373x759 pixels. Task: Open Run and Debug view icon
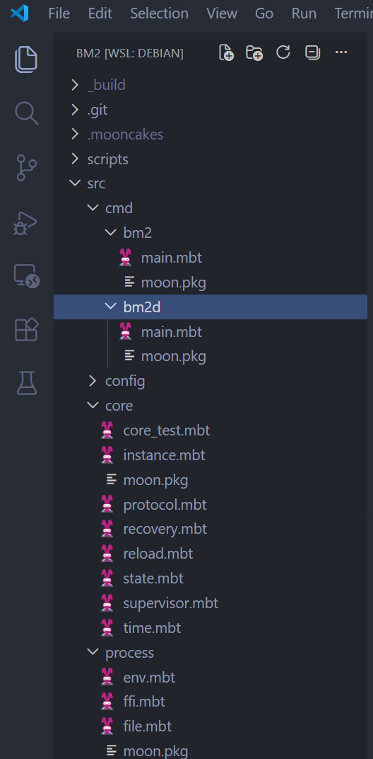coord(25,222)
